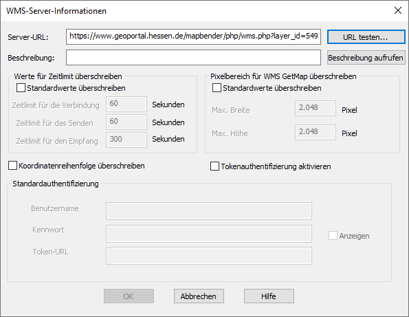Click Pixelbereich für WMS GetMap überschreiben heading

pos(283,76)
